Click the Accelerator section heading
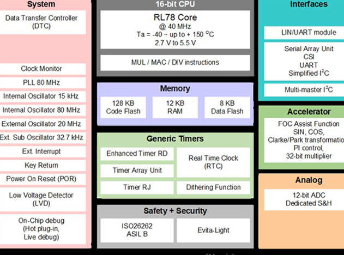 (309, 112)
